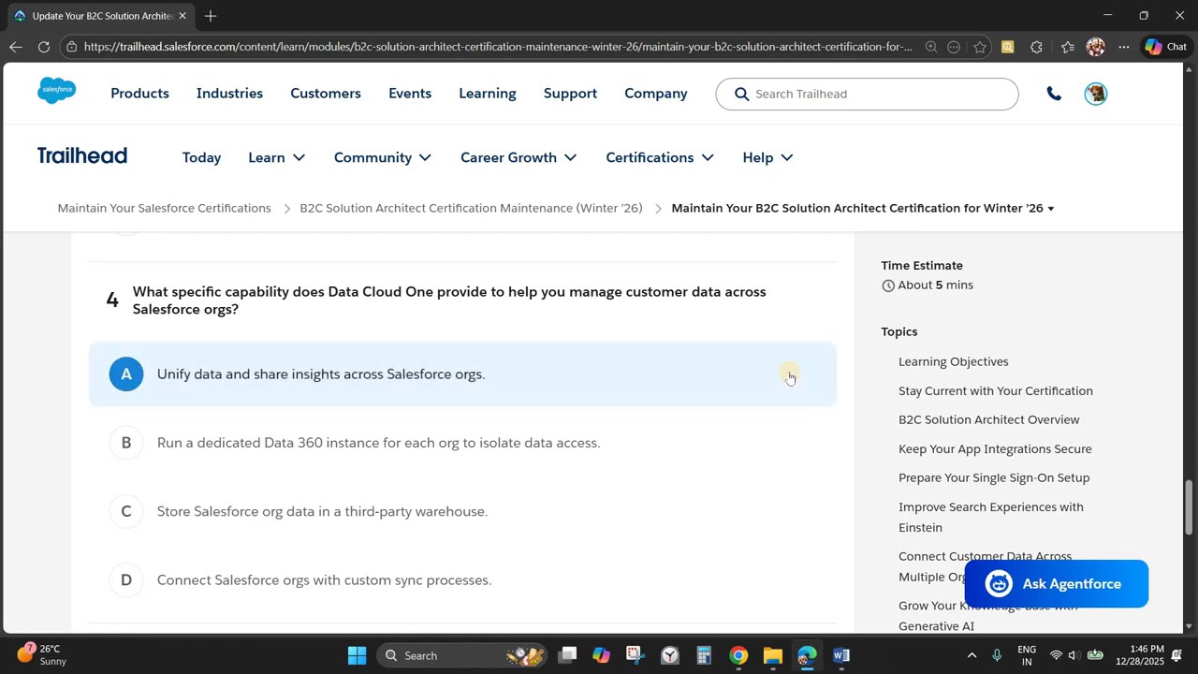Open the Products menu
1198x674 pixels.
(x=139, y=94)
